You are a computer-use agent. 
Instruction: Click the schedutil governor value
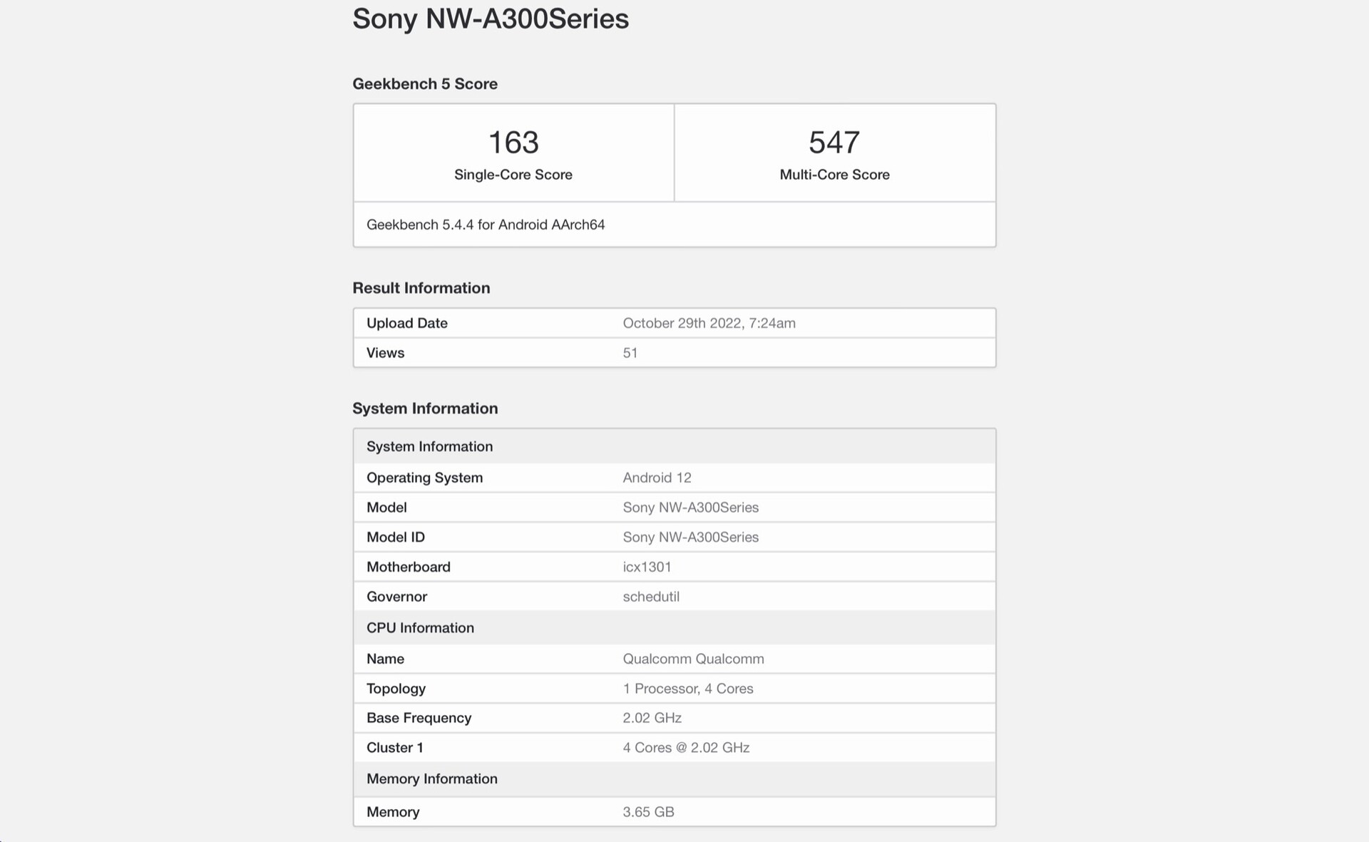pyautogui.click(x=651, y=597)
